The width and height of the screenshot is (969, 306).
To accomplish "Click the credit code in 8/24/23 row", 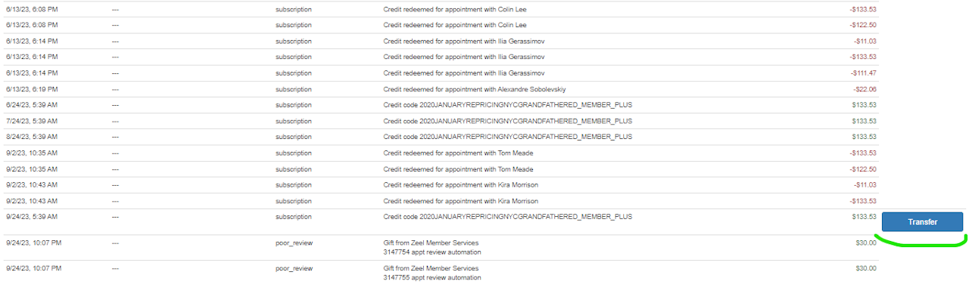I will pyautogui.click(x=508, y=137).
